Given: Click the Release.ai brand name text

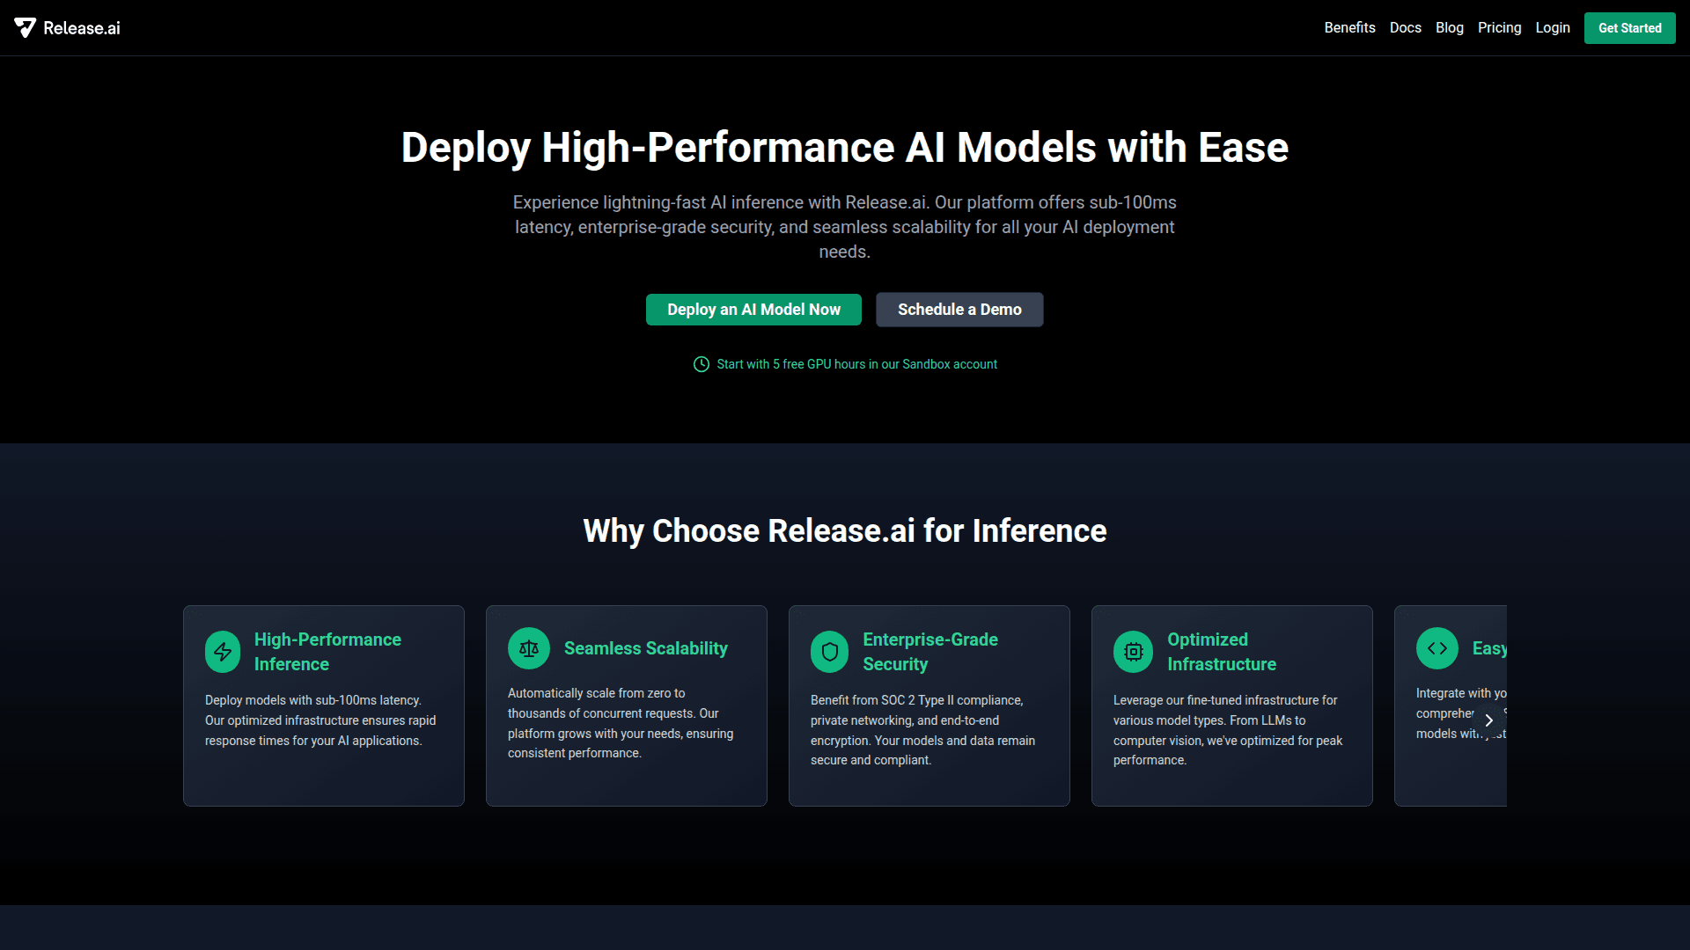Looking at the screenshot, I should pyautogui.click(x=82, y=28).
